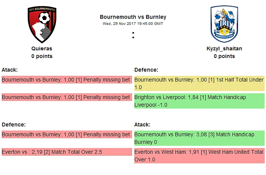Click the Everton Match Total Over 2.5 bet
Image resolution: width=266 pixels, height=175 pixels.
(67, 152)
